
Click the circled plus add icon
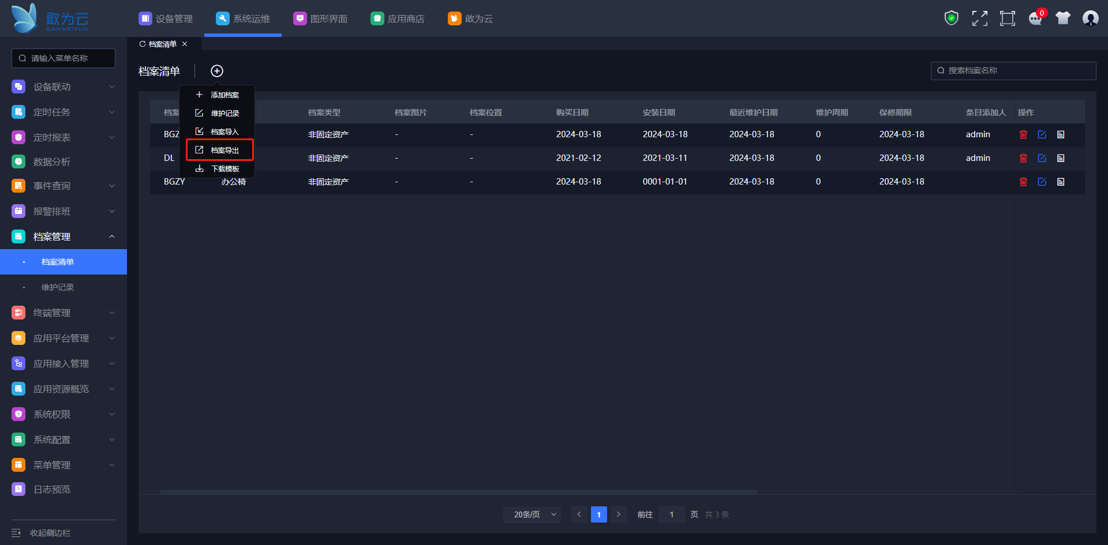(217, 71)
